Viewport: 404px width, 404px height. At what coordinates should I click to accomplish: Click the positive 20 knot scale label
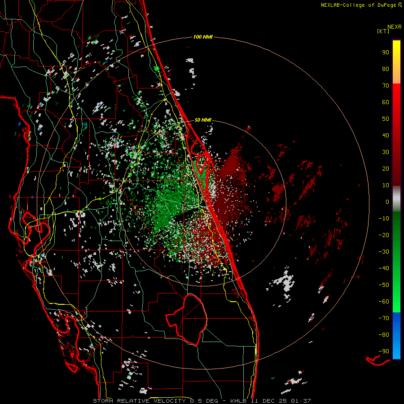pyautogui.click(x=386, y=168)
